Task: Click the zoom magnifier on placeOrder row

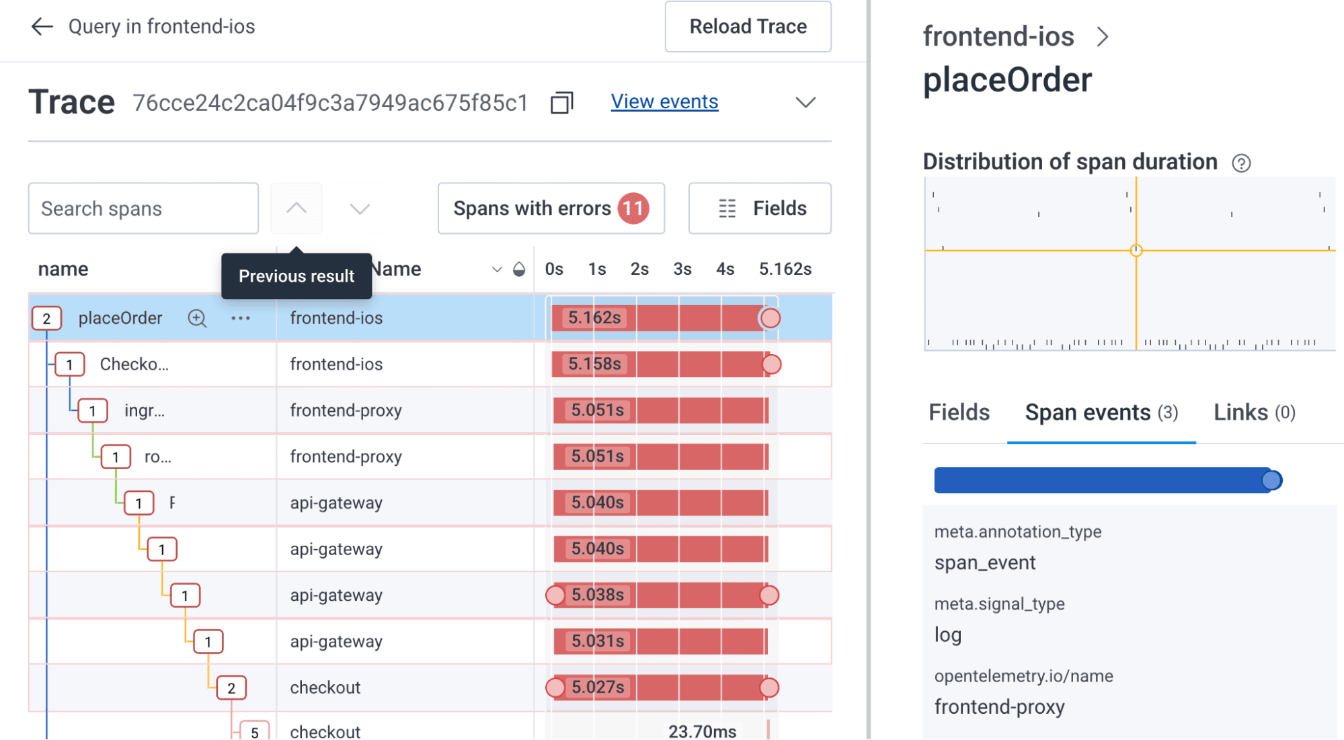Action: pyautogui.click(x=197, y=319)
